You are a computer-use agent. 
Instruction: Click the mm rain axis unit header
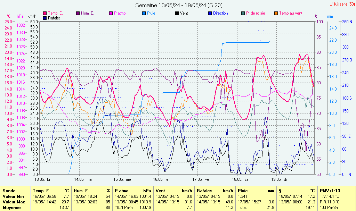coord(330,16)
